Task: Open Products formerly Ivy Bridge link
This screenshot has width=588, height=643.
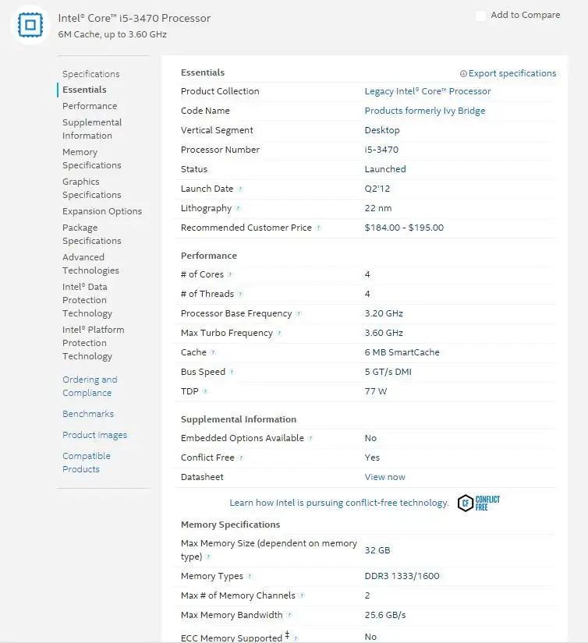Action: 425,111
